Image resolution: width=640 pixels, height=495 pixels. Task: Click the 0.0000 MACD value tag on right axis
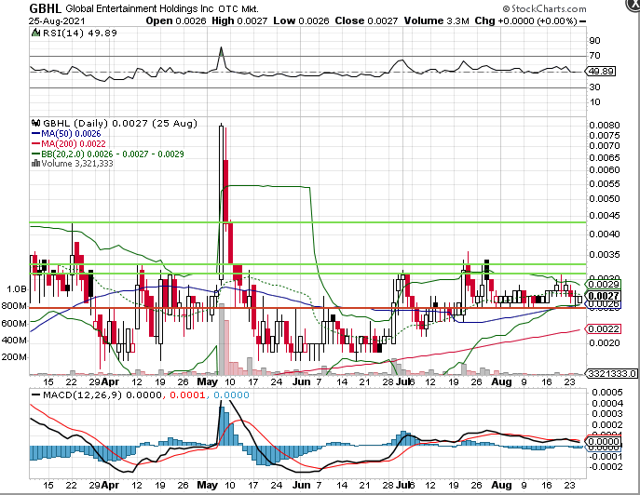tap(604, 442)
